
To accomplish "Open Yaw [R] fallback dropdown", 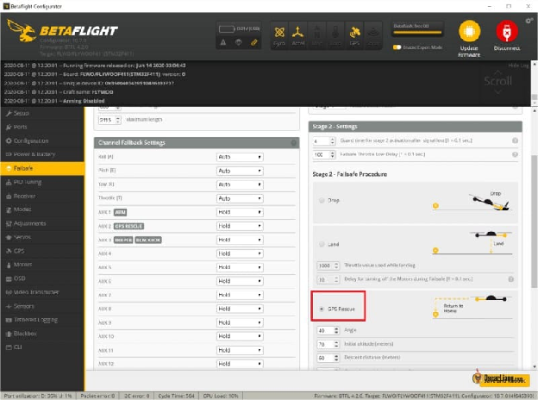I will 240,184.
